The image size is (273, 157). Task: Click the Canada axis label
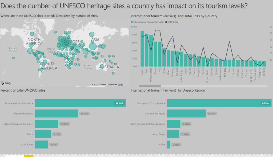(211, 72)
